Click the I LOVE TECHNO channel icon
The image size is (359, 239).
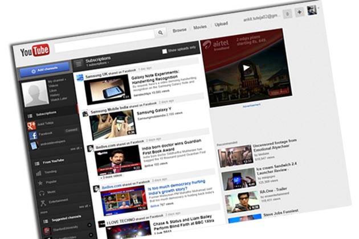[x=101, y=224]
